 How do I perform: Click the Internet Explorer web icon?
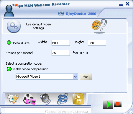(x=63, y=99)
